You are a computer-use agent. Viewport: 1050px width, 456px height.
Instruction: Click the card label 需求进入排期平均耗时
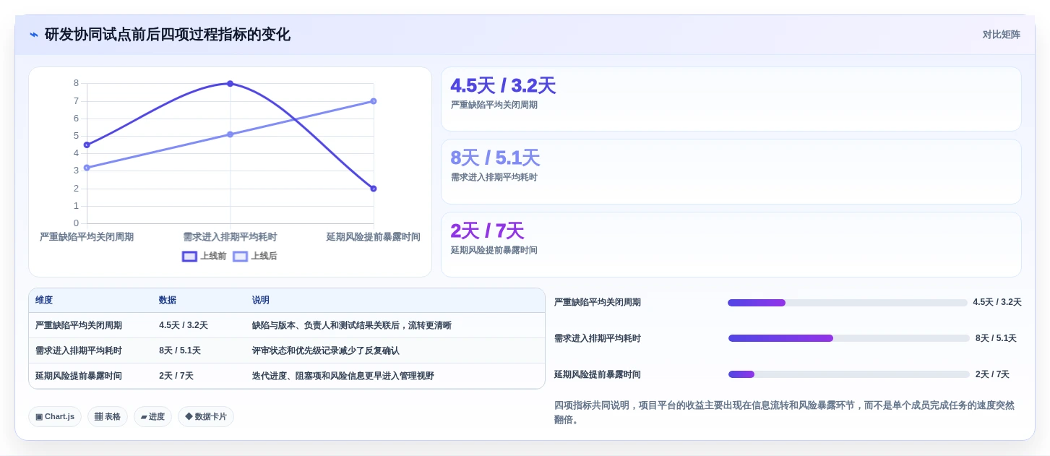[494, 178]
